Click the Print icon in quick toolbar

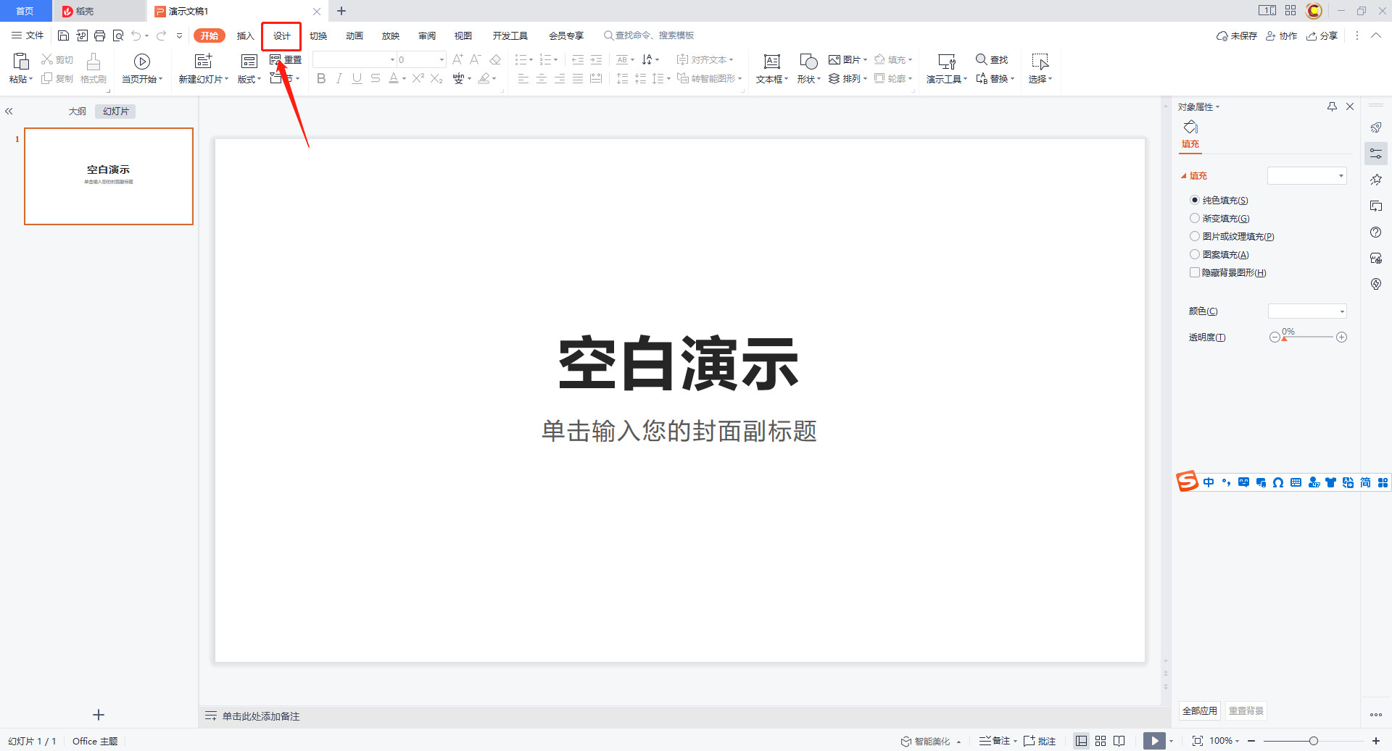click(x=99, y=35)
